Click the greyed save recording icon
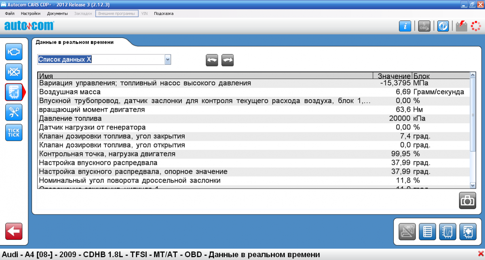 [x=407, y=232]
